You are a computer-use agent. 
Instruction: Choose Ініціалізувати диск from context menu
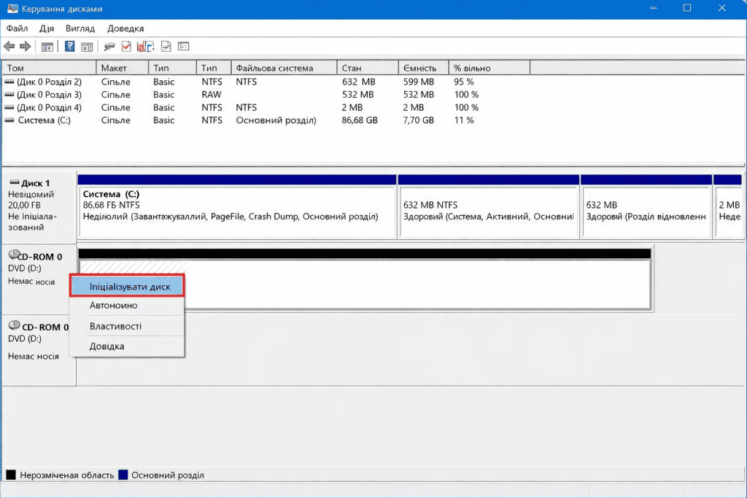point(129,287)
